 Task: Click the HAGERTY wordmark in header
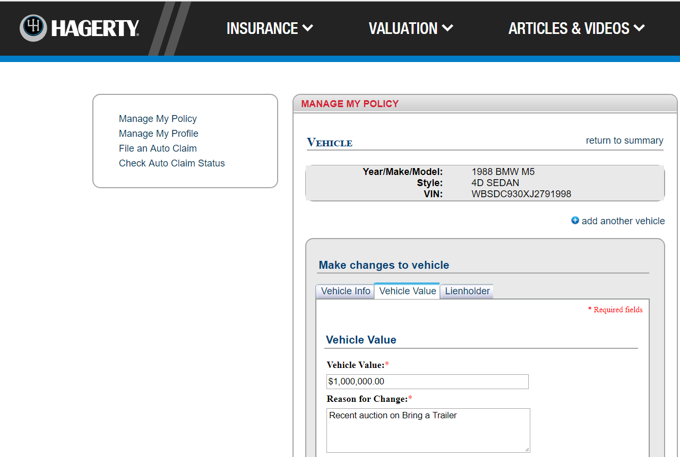[95, 29]
